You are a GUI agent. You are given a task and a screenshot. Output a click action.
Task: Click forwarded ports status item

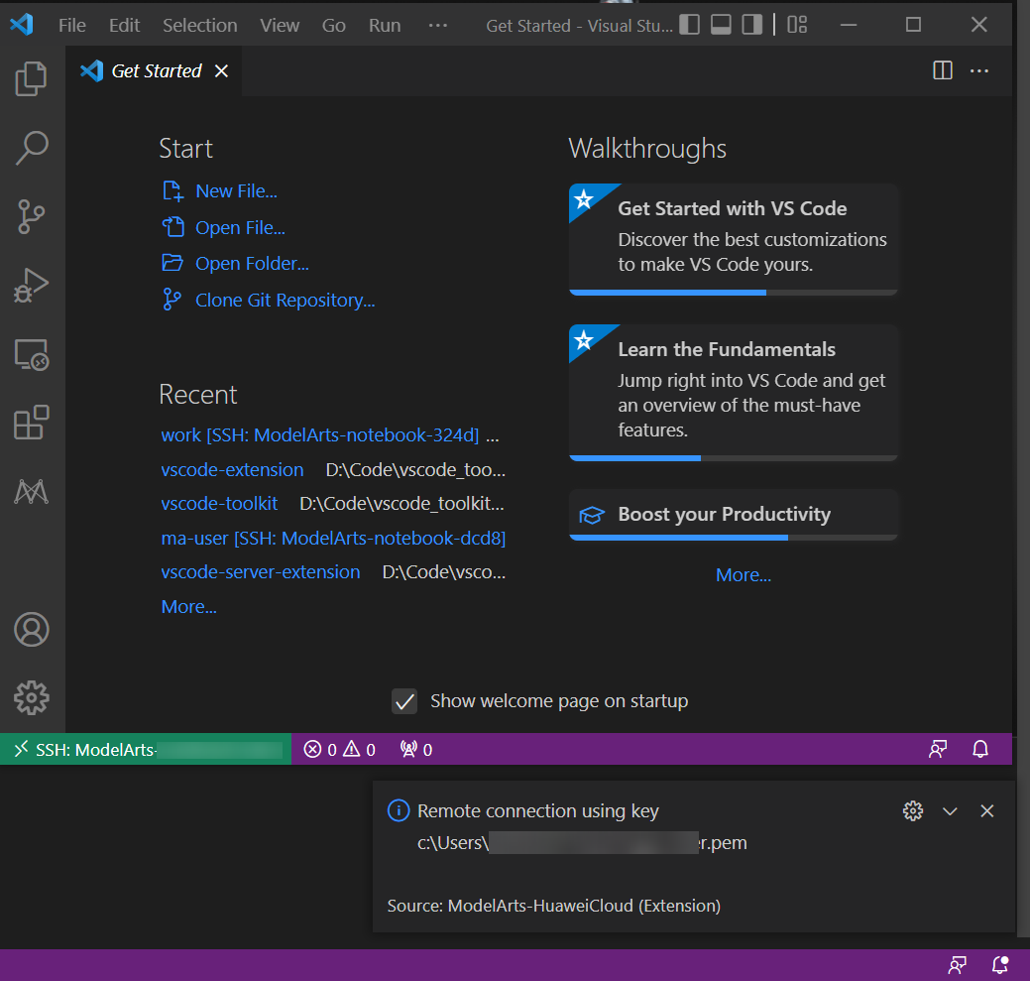[x=415, y=749]
